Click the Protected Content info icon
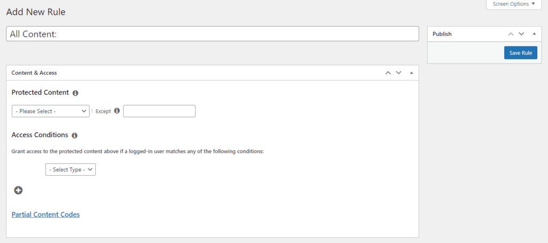 point(75,93)
